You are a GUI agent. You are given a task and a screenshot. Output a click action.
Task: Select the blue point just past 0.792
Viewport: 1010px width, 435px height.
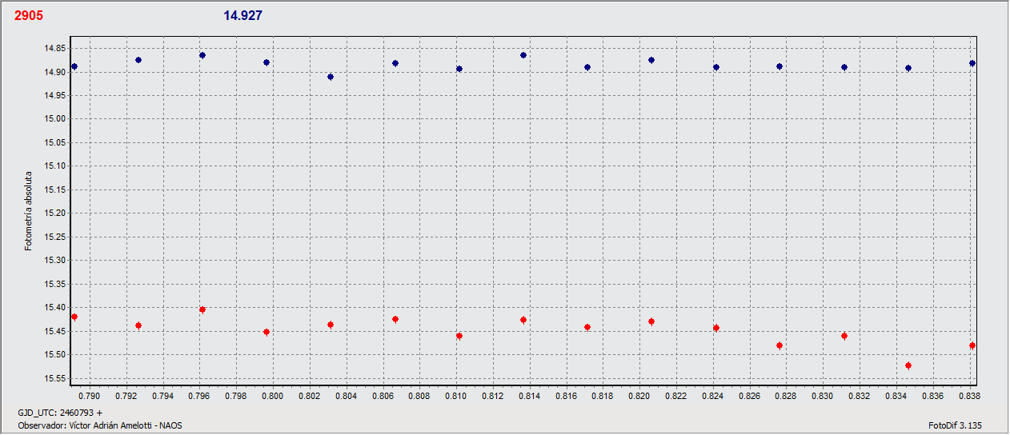pos(138,60)
